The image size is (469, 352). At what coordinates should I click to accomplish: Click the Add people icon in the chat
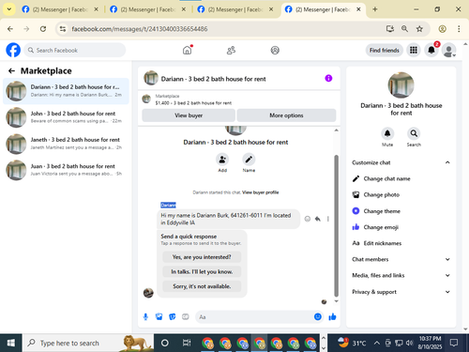pos(222,160)
